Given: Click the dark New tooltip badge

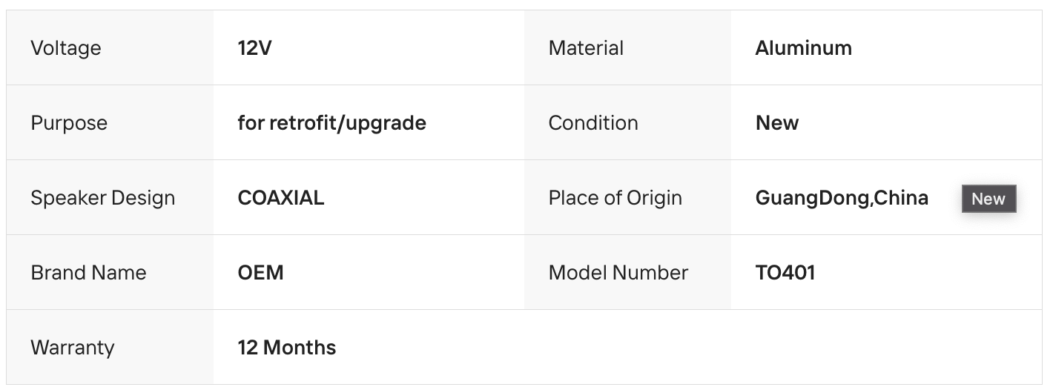Looking at the screenshot, I should pos(988,199).
